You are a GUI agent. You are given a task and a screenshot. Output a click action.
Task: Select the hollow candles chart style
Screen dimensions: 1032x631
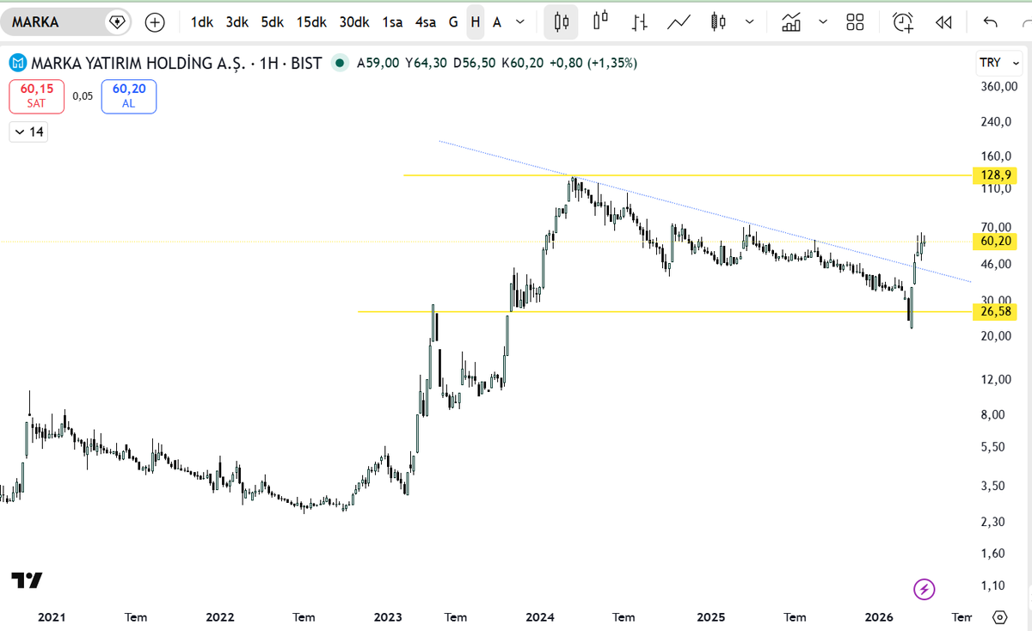(x=600, y=22)
